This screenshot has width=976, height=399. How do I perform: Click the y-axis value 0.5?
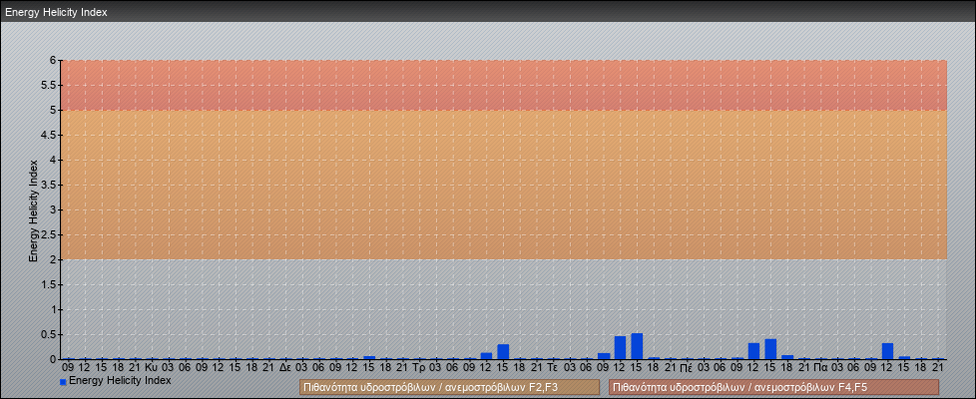tap(50, 334)
